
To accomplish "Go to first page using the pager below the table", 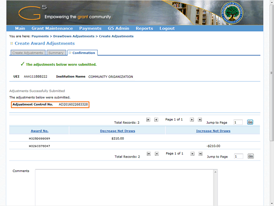I will pyautogui.click(x=148, y=154).
